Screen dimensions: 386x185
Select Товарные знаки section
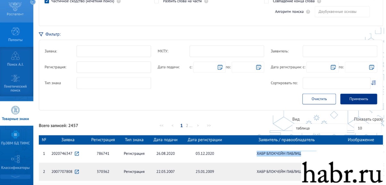(x=15, y=113)
